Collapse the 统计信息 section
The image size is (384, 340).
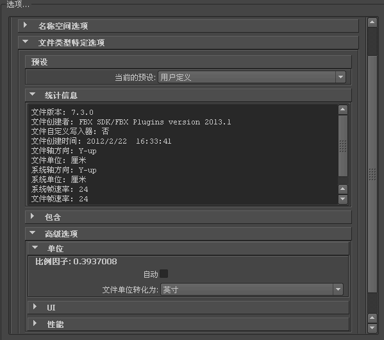188,95
